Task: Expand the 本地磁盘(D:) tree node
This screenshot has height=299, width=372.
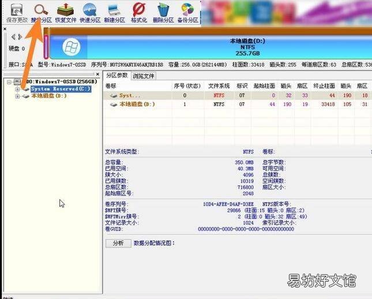Action: click(17, 96)
